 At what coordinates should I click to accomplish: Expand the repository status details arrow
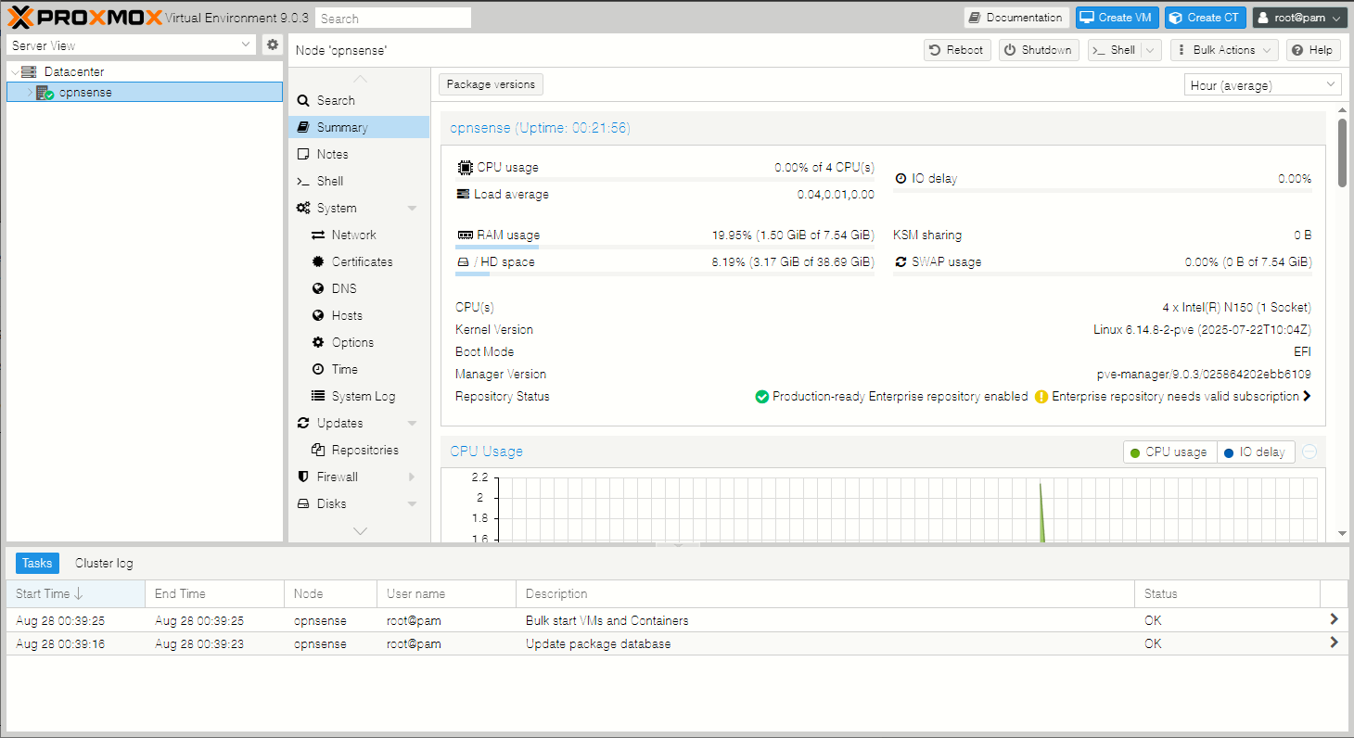point(1307,396)
